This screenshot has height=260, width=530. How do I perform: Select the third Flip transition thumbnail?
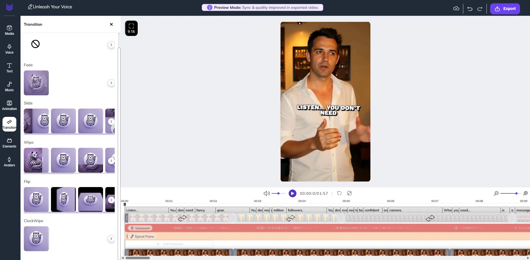91,199
